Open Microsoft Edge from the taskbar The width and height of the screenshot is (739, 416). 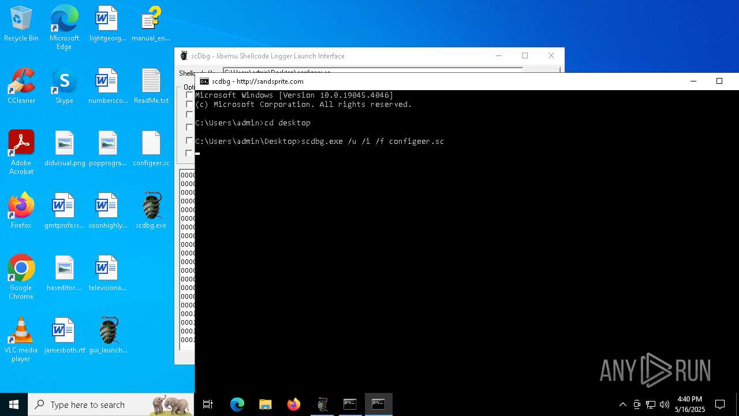(x=237, y=404)
